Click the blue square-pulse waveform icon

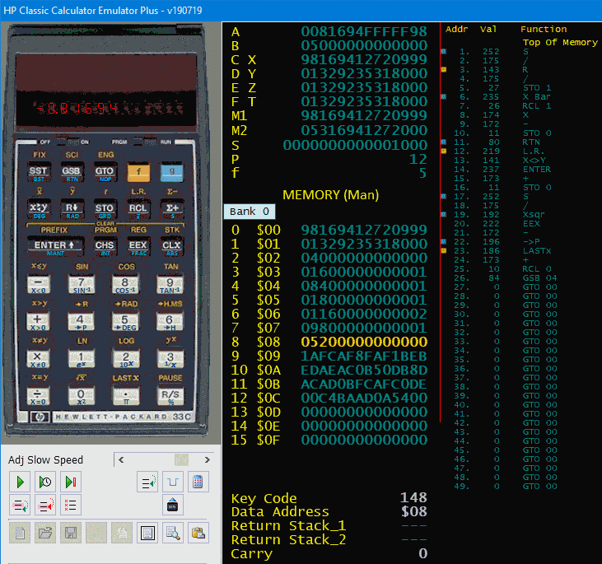click(173, 482)
